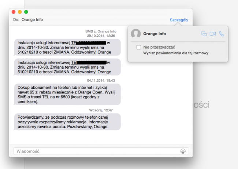Image resolution: width=238 pixels, height=169 pixels.
Task: Open the Szczegóły details link
Action: (179, 20)
